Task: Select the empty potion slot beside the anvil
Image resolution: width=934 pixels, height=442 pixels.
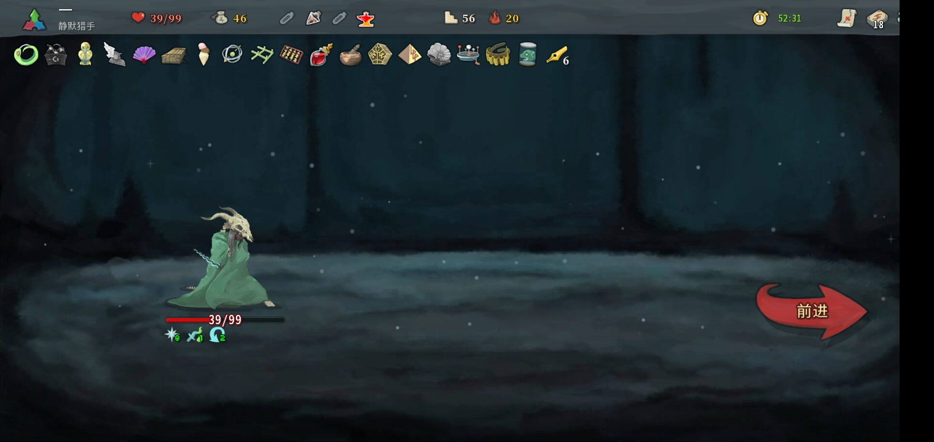Action: coord(339,18)
